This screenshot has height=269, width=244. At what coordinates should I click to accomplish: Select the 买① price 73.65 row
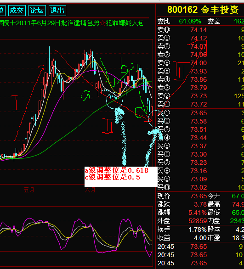pyautogui.click(x=200, y=113)
